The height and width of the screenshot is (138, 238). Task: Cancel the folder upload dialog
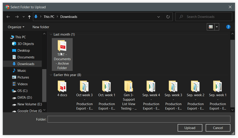click(x=218, y=128)
